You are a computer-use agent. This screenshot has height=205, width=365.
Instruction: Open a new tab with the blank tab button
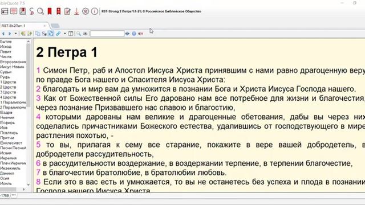click(x=55, y=26)
